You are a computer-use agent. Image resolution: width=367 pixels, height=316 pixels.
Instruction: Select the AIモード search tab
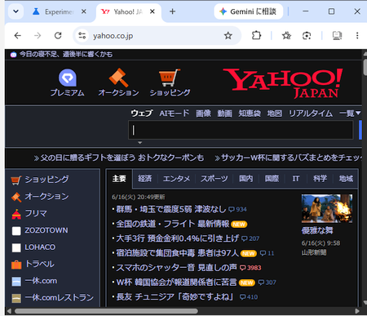pos(175,113)
